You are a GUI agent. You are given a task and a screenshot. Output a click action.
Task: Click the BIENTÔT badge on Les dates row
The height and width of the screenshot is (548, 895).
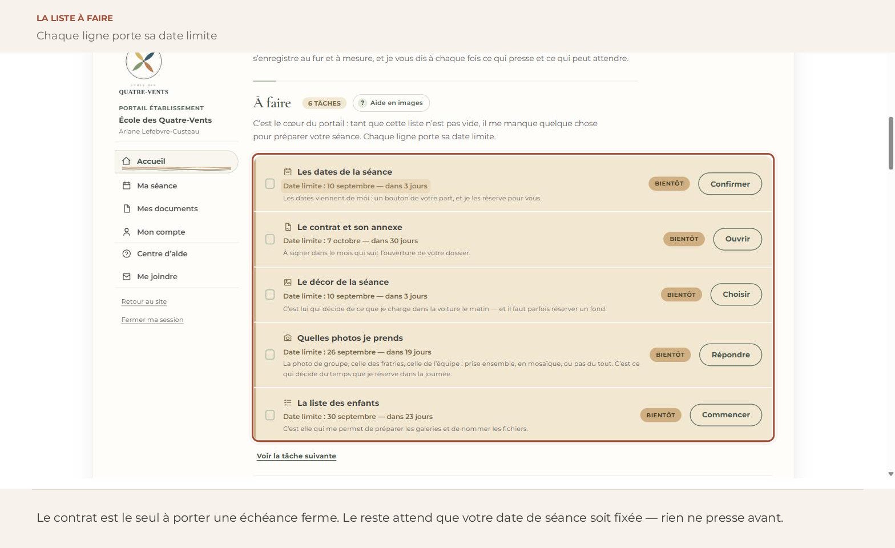pyautogui.click(x=669, y=184)
